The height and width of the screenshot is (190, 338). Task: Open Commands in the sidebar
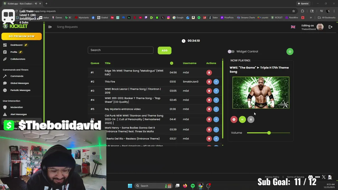(17, 76)
